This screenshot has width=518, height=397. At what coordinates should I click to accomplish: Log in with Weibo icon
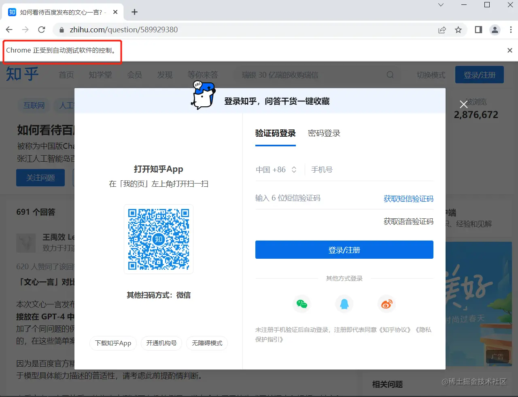coord(387,304)
